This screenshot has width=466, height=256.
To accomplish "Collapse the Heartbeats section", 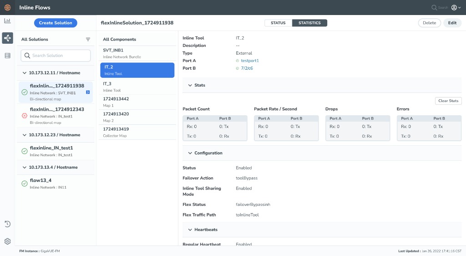I will (190, 230).
